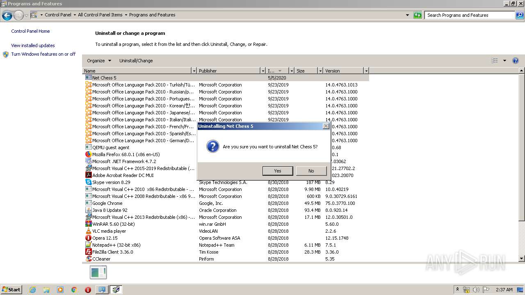Select the Notepad++ list icon

(x=88, y=245)
